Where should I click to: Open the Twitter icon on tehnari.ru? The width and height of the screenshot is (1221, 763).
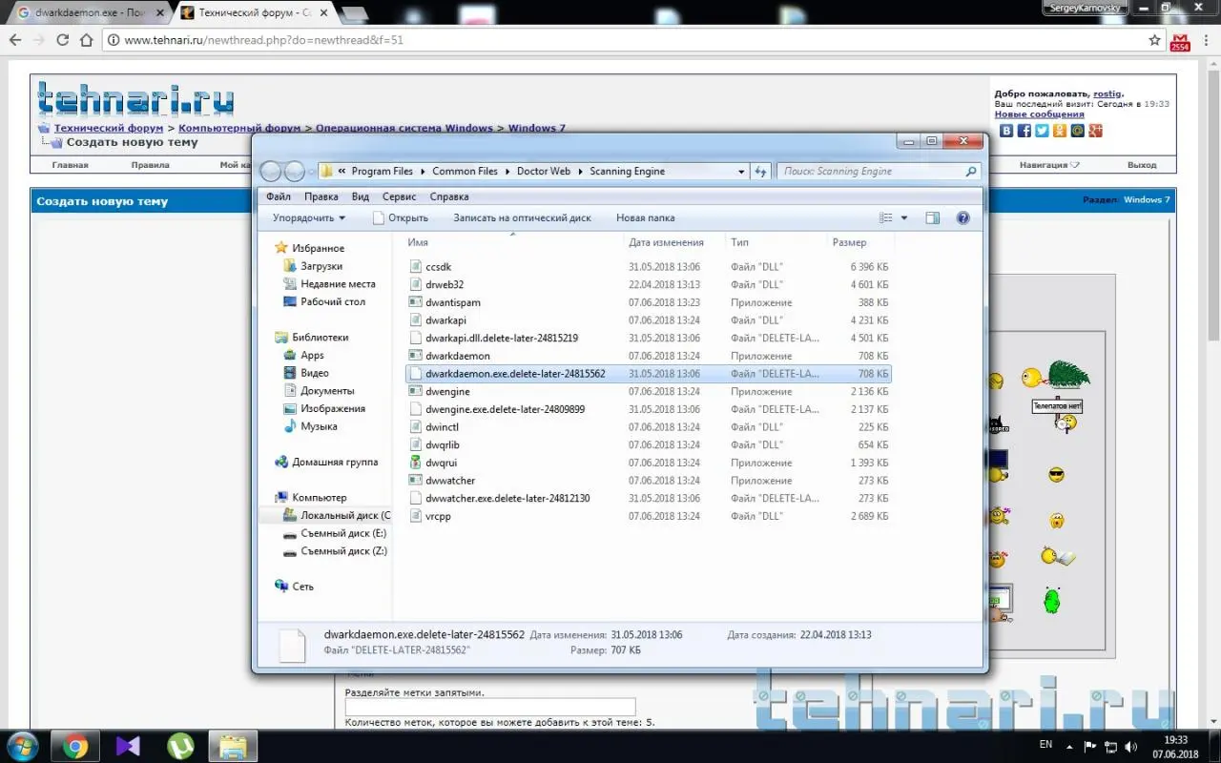1042,131
